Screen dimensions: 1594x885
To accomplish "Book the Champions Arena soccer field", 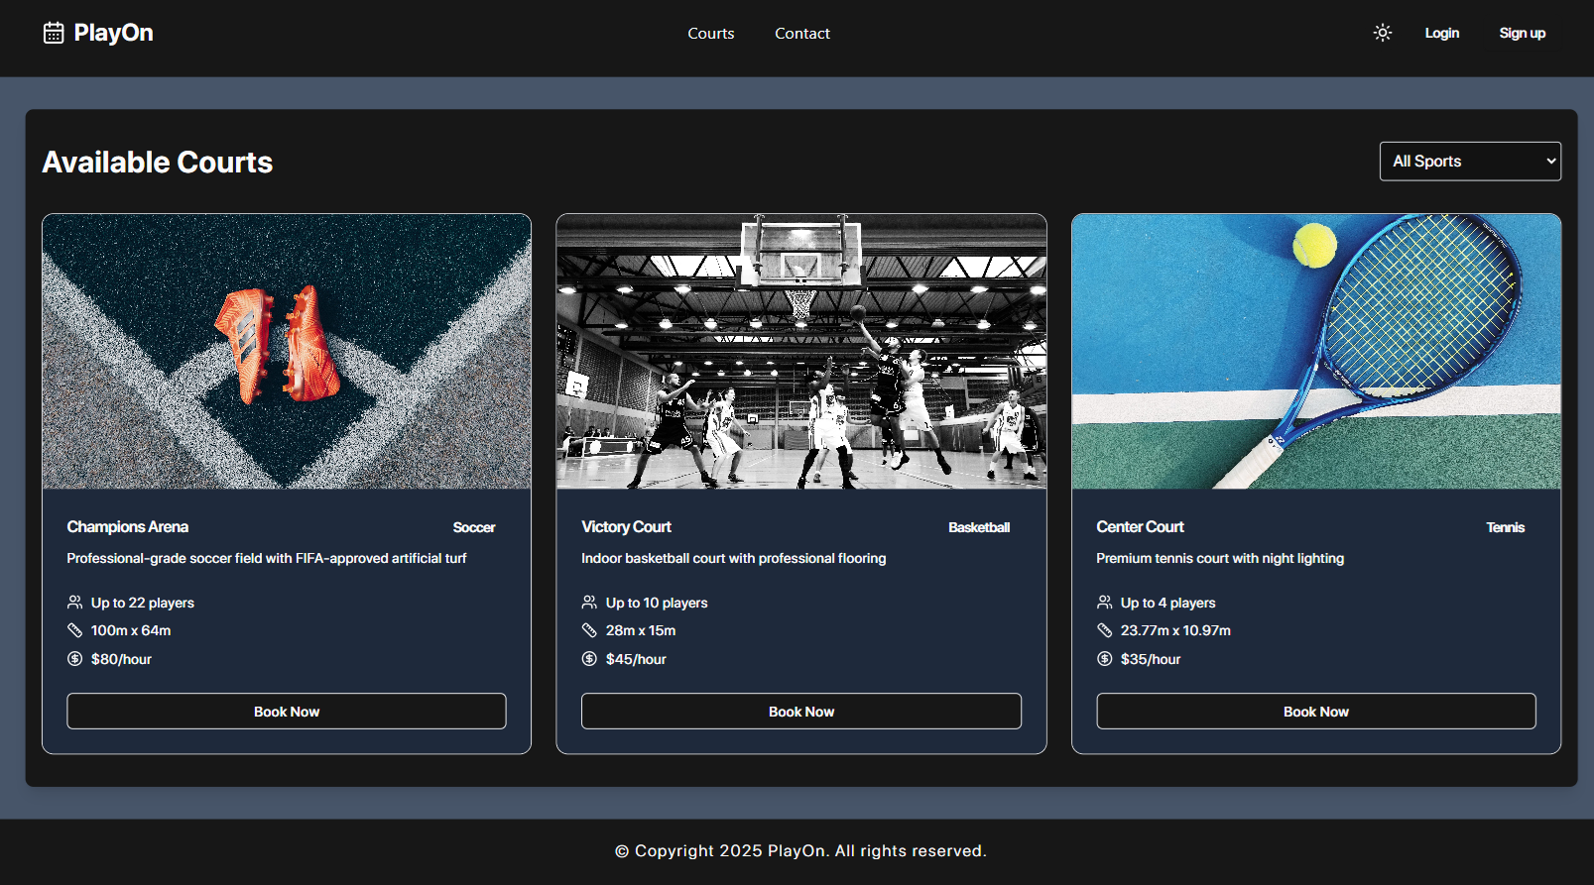I will pyautogui.click(x=286, y=712).
